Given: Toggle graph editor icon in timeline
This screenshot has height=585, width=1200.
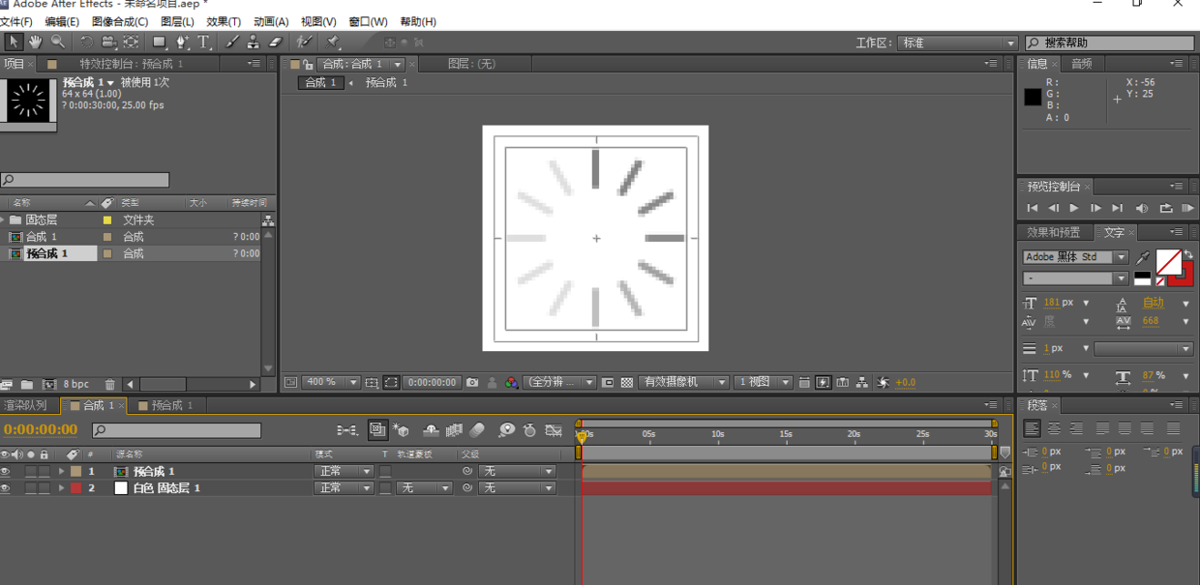Looking at the screenshot, I should tap(554, 430).
